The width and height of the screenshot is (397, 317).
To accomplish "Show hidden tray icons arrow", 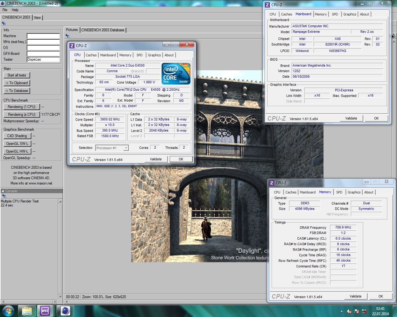I will [341, 311].
